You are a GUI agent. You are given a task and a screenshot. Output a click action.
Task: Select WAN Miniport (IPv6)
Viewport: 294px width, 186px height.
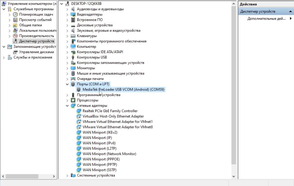click(x=99, y=143)
